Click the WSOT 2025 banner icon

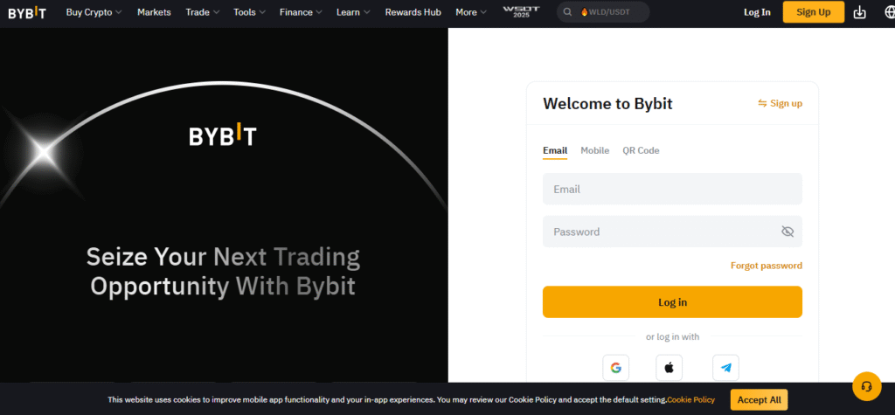pos(522,12)
